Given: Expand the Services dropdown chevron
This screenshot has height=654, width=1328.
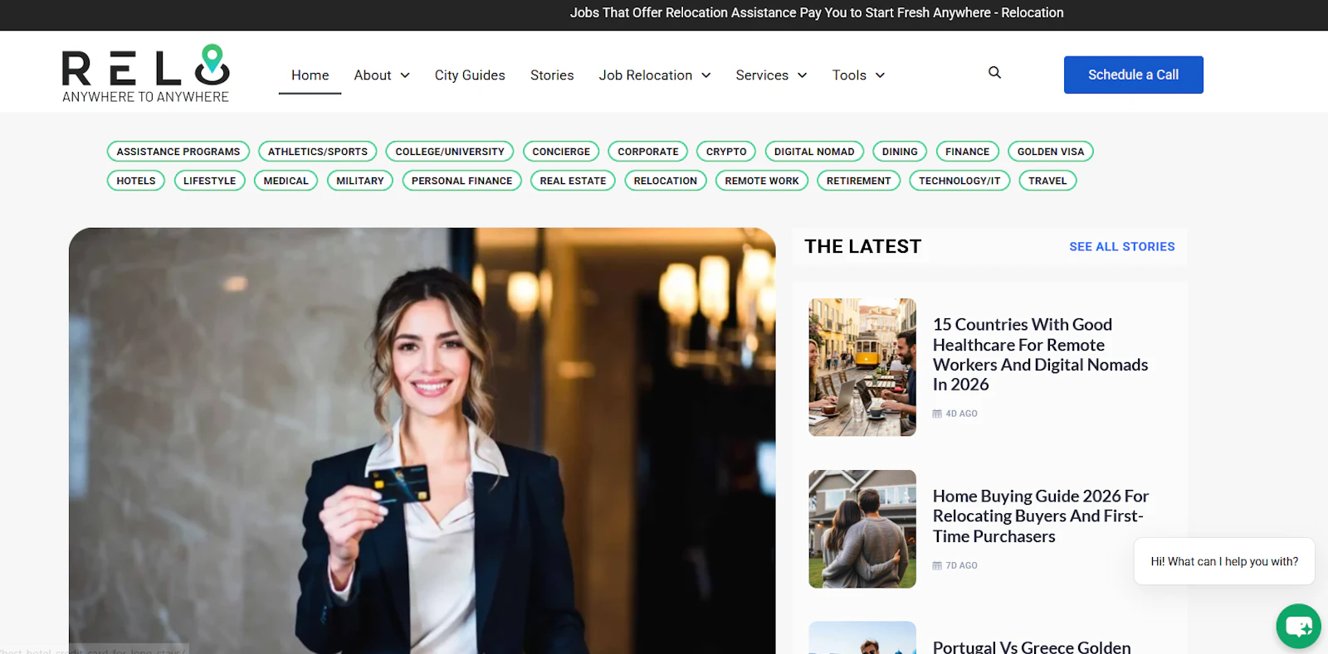Looking at the screenshot, I should (803, 75).
